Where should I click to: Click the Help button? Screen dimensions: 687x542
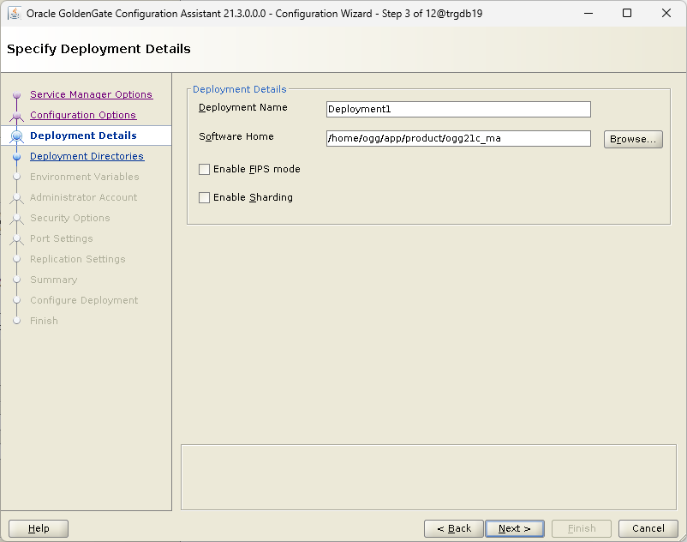[39, 528]
